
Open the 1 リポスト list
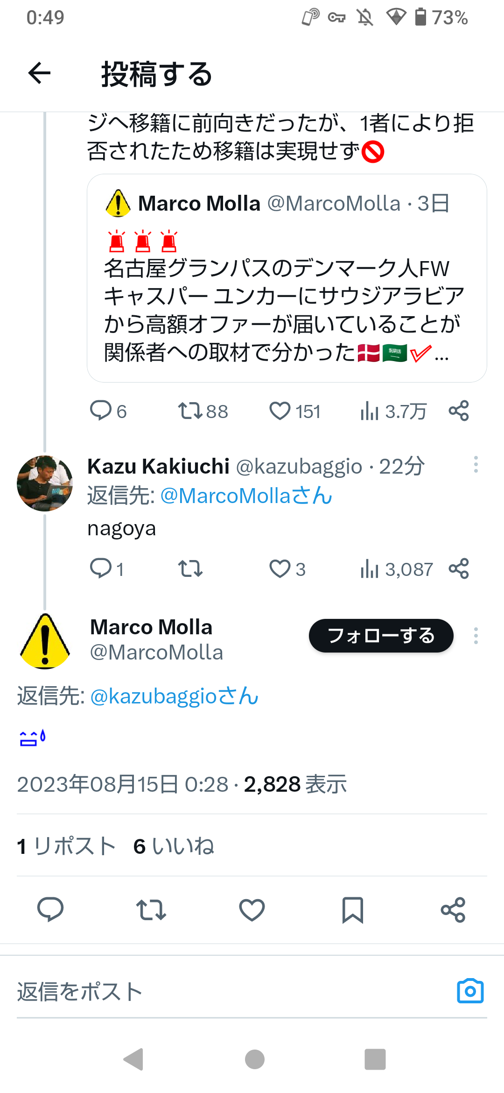coord(66,846)
